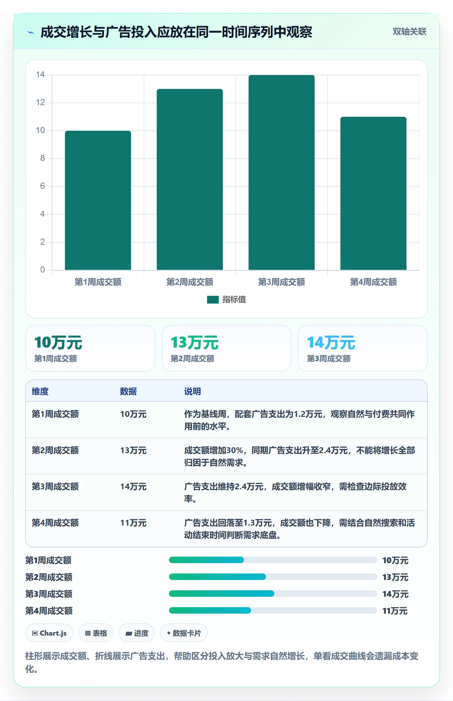Click the 作为基线周 description text

click(x=300, y=420)
